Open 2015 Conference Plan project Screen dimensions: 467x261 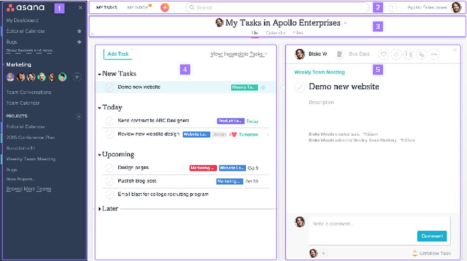point(30,137)
